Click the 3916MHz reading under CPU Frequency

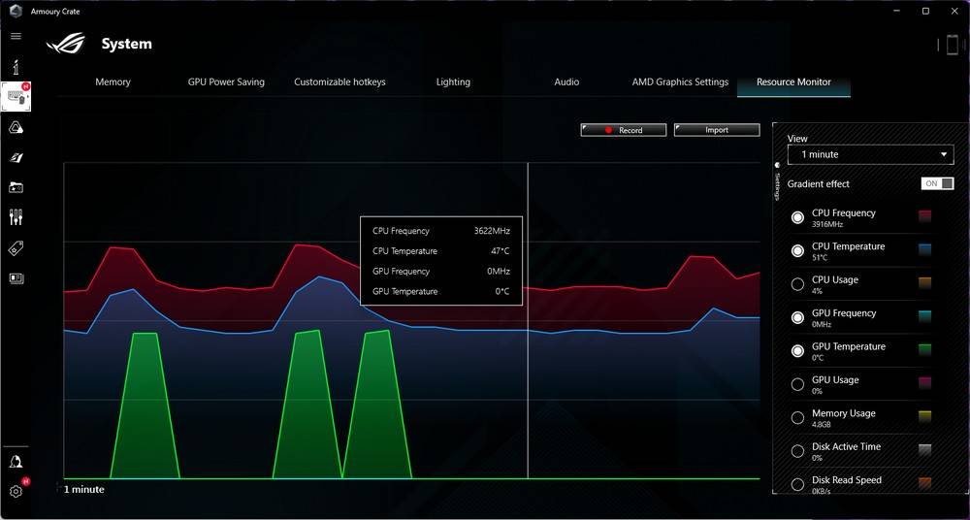[827, 224]
